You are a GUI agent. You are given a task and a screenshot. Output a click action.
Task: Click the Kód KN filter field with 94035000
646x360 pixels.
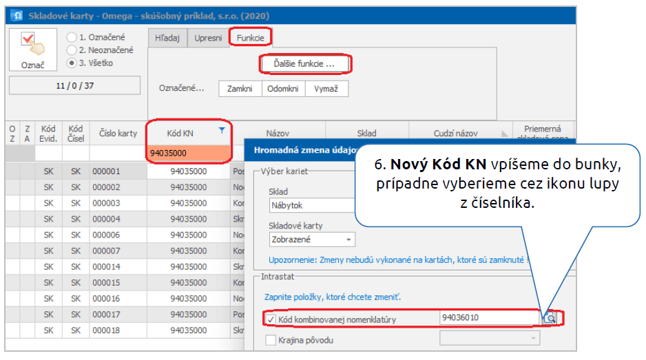click(189, 153)
